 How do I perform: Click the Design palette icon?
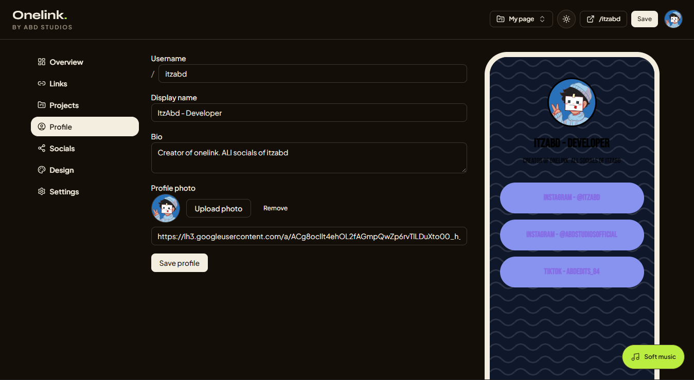coord(42,170)
